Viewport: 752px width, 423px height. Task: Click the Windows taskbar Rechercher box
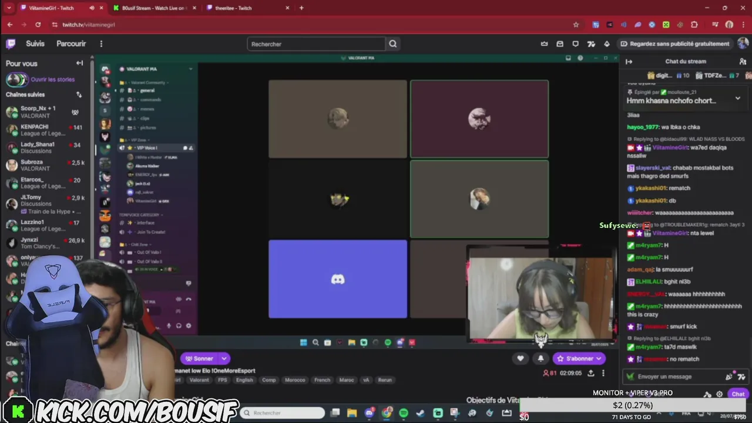[284, 413]
